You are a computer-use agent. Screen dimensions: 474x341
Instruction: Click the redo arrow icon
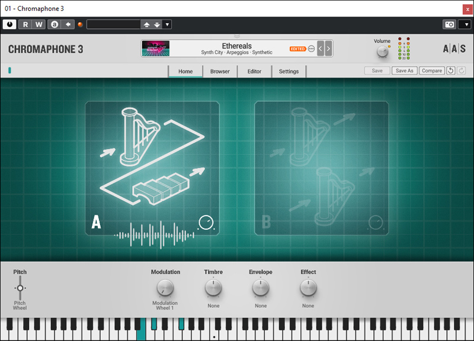462,71
